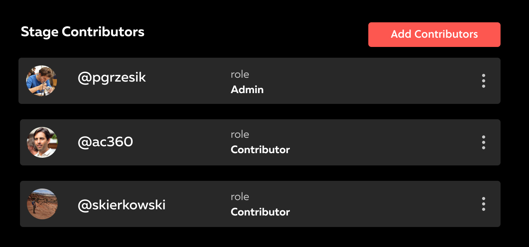Open the options menu for @ac360
Viewport: 529px width, 247px height.
coord(483,142)
